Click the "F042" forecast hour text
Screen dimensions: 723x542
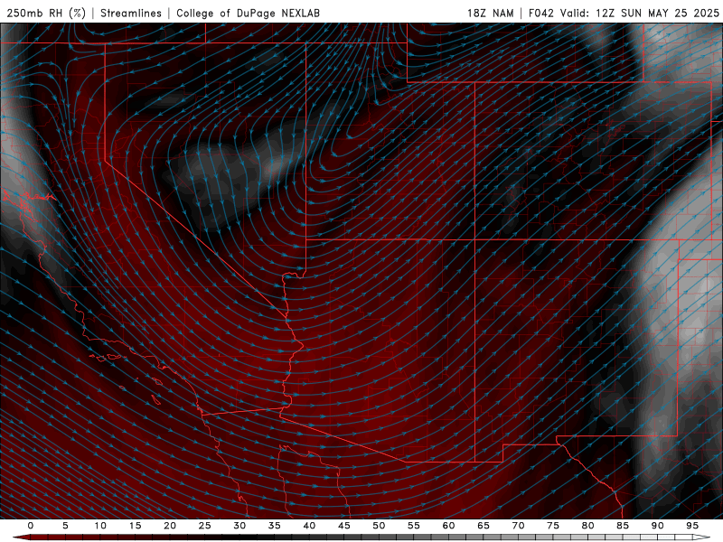(x=541, y=13)
